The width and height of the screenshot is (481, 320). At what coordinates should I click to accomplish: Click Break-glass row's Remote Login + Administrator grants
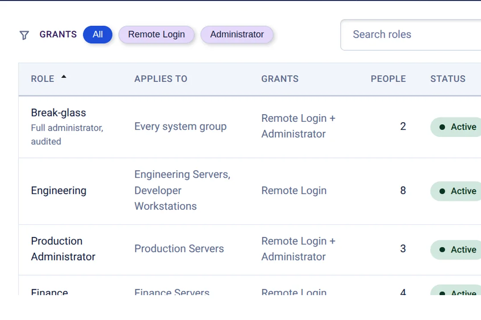click(298, 126)
